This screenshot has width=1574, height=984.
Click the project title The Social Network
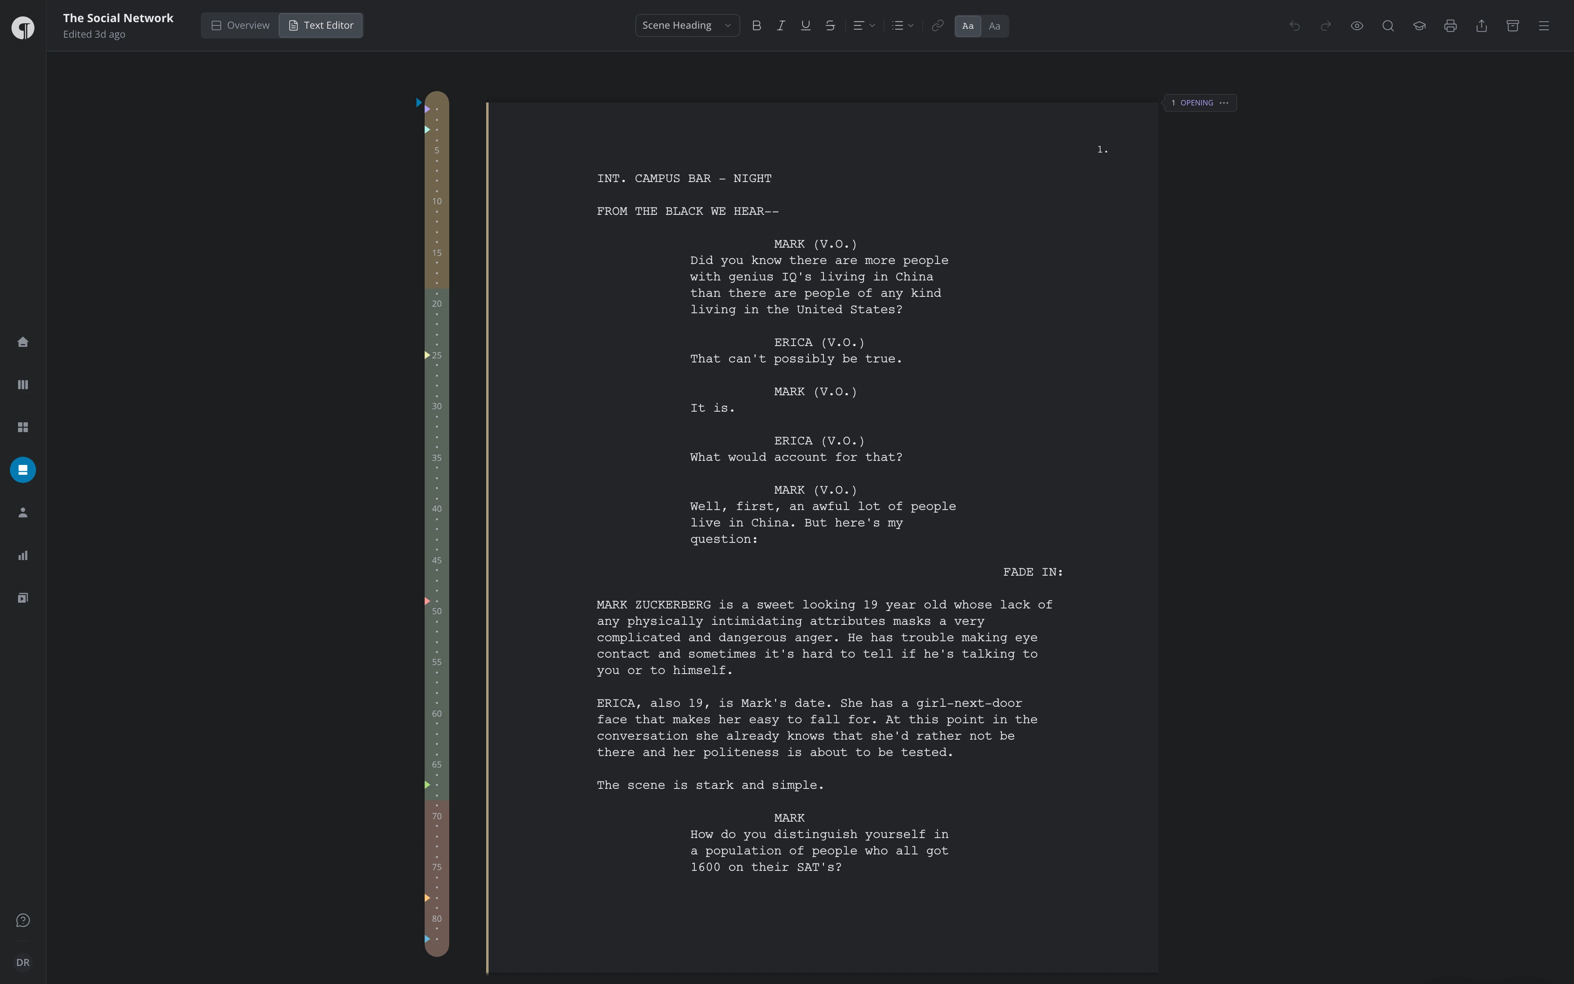coord(118,18)
